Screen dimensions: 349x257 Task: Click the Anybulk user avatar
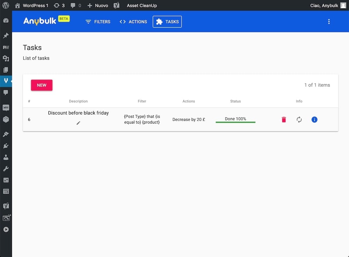click(x=343, y=5)
